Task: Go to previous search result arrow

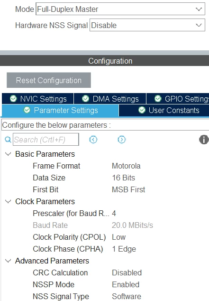Action: [93, 140]
